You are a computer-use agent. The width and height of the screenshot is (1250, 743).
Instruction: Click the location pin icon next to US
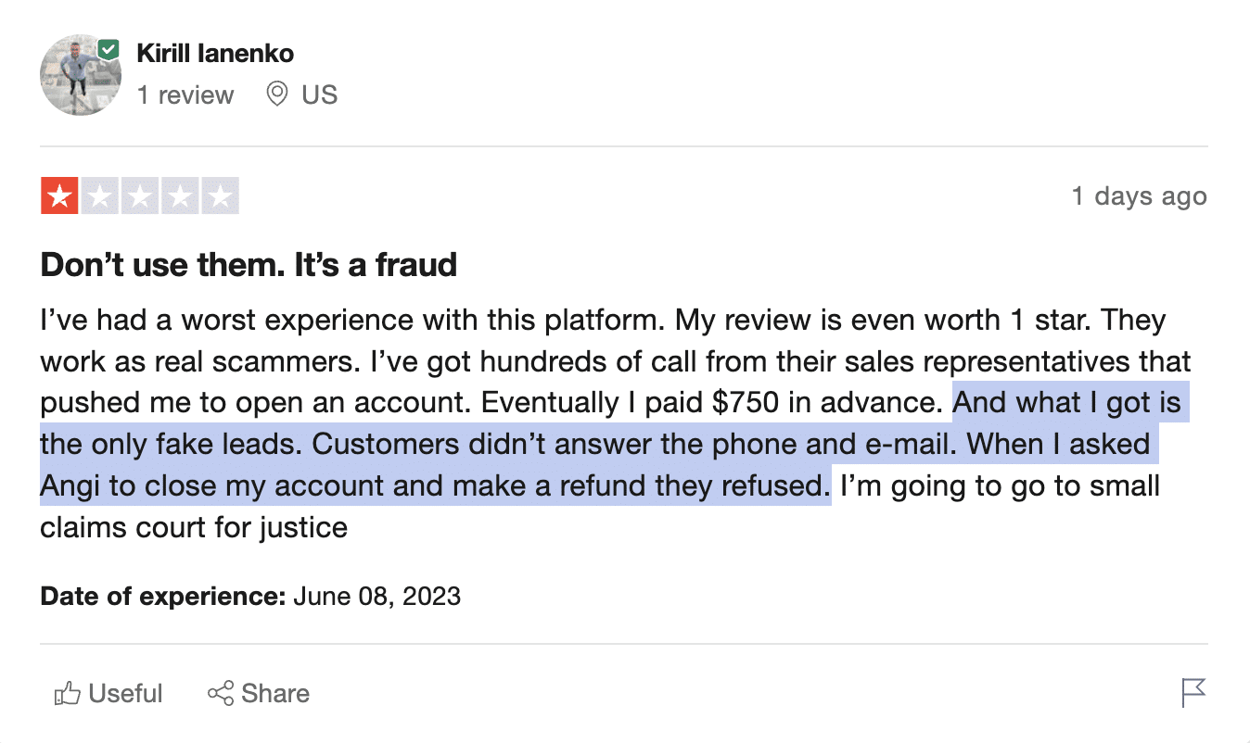click(x=276, y=94)
